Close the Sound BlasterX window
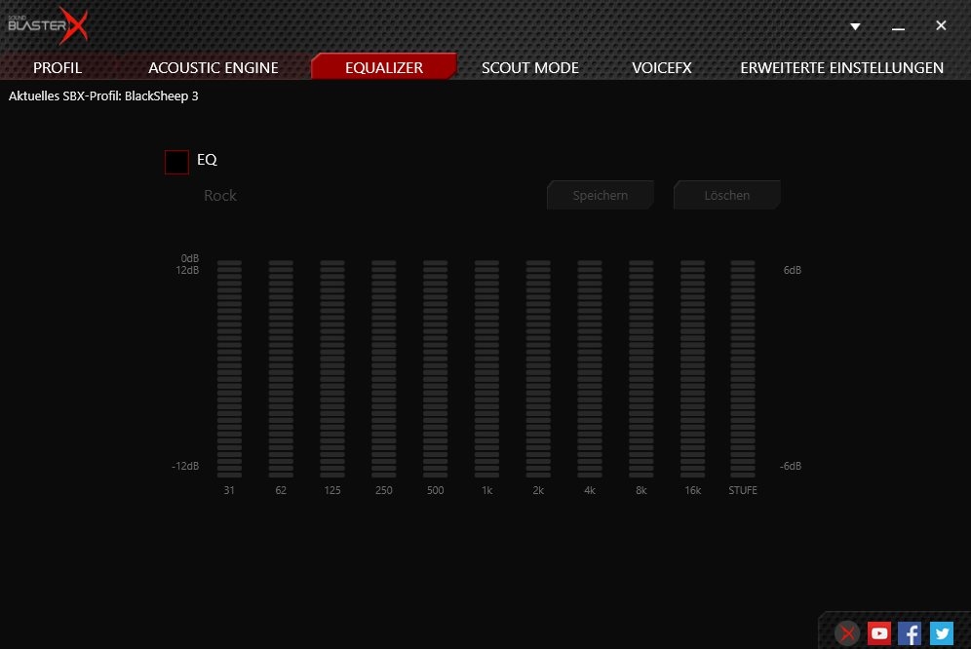971x649 pixels. 941,25
